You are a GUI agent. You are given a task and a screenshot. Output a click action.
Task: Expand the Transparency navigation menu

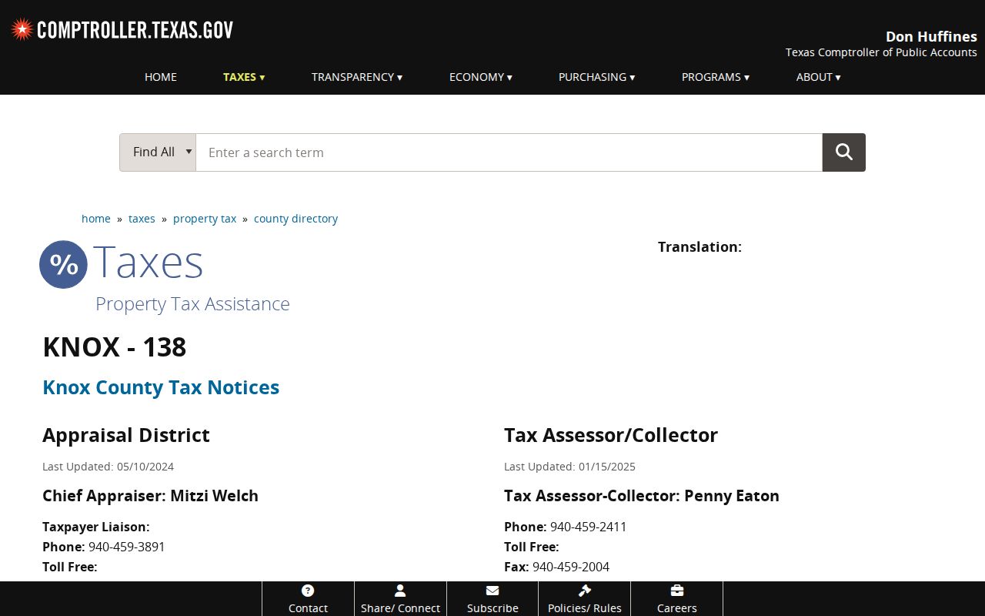point(357,77)
